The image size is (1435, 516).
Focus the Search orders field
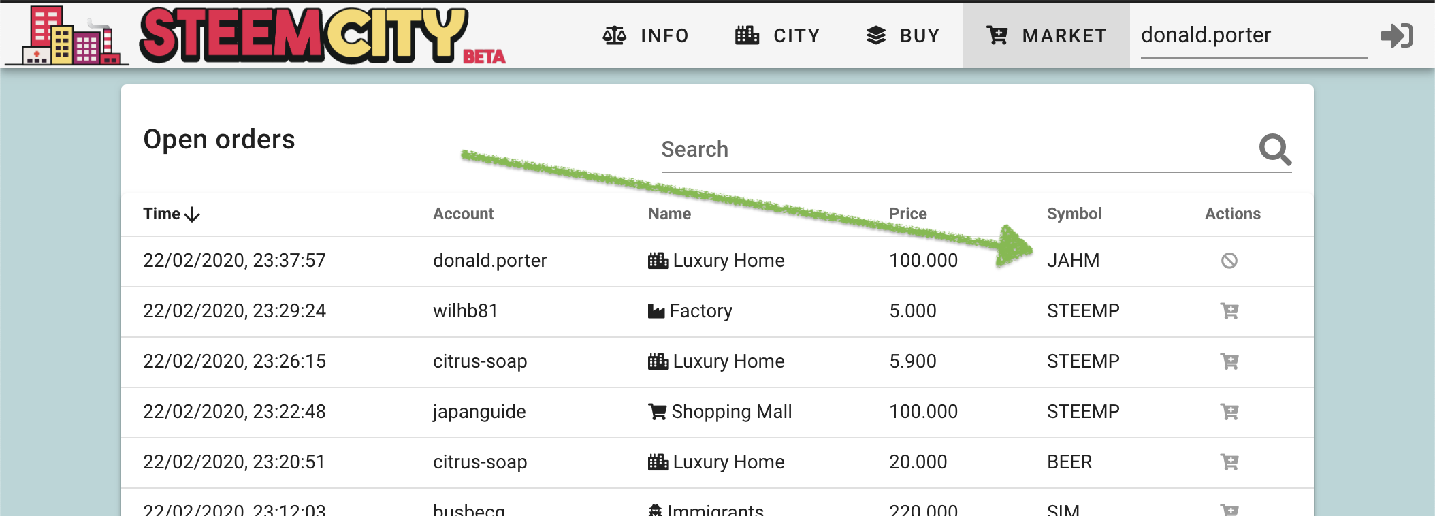click(956, 149)
